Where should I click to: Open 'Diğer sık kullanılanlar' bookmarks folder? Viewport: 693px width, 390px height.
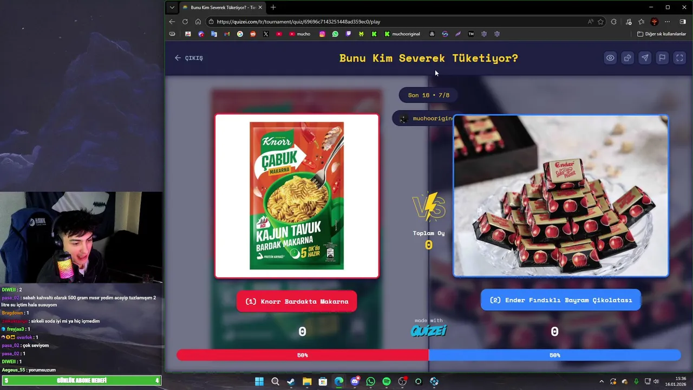[662, 34]
